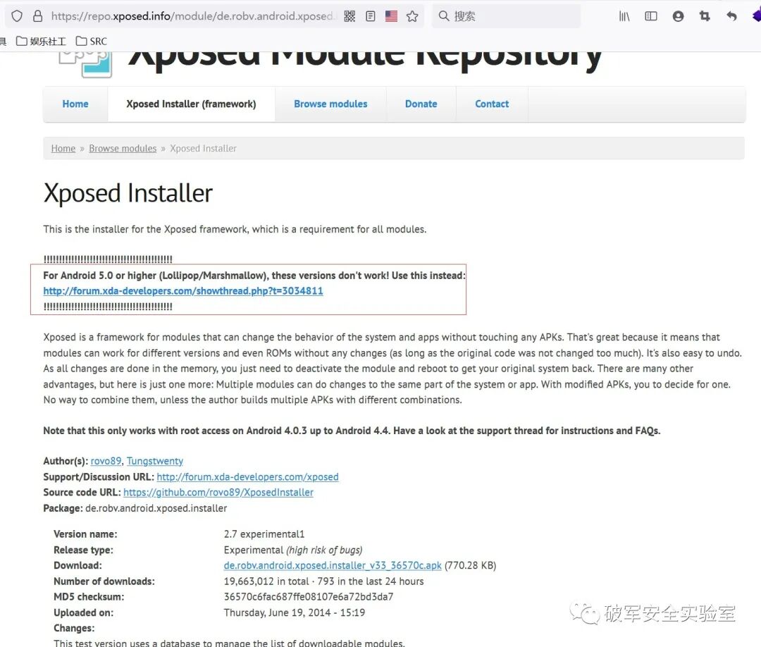Click the Home breadcrumb link
The width and height of the screenshot is (761, 647).
coord(63,149)
